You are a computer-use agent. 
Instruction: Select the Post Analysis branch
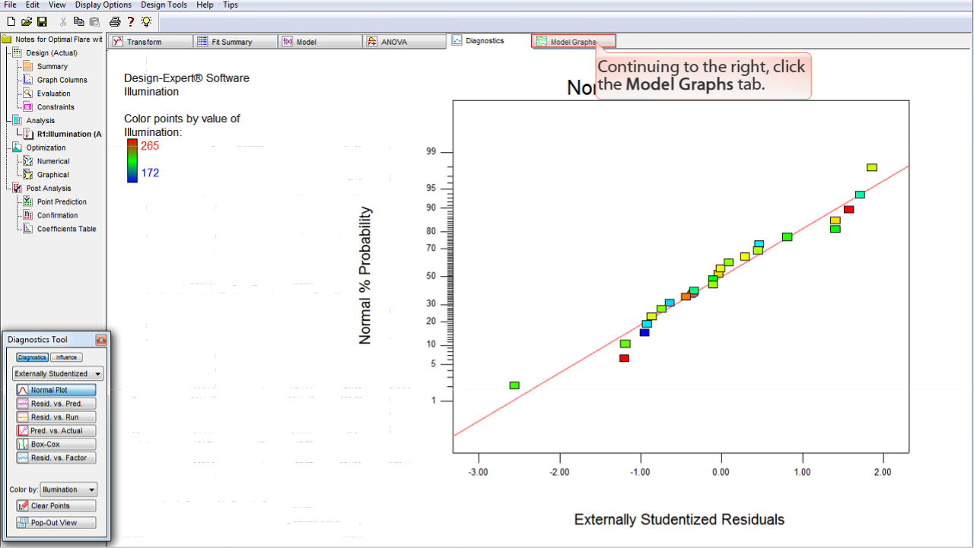tap(42, 188)
